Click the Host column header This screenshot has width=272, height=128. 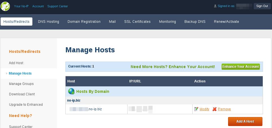pos(71,81)
